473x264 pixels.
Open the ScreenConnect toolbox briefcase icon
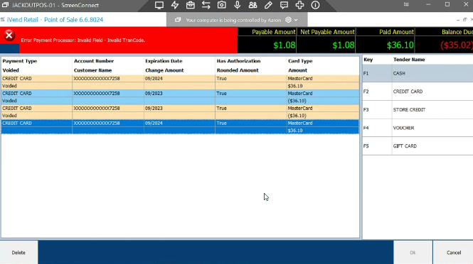click(x=191, y=5)
